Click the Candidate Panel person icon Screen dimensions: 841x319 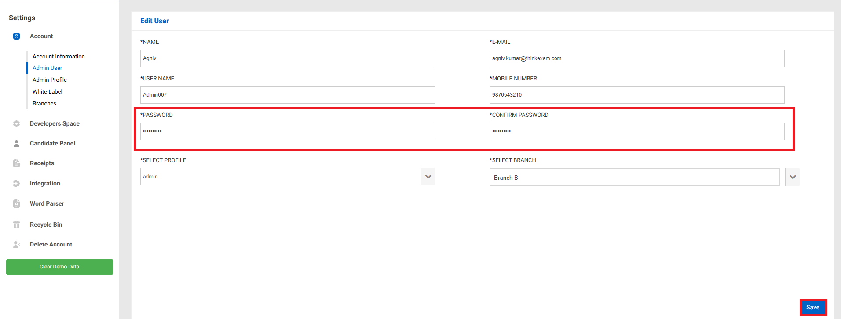tap(16, 144)
